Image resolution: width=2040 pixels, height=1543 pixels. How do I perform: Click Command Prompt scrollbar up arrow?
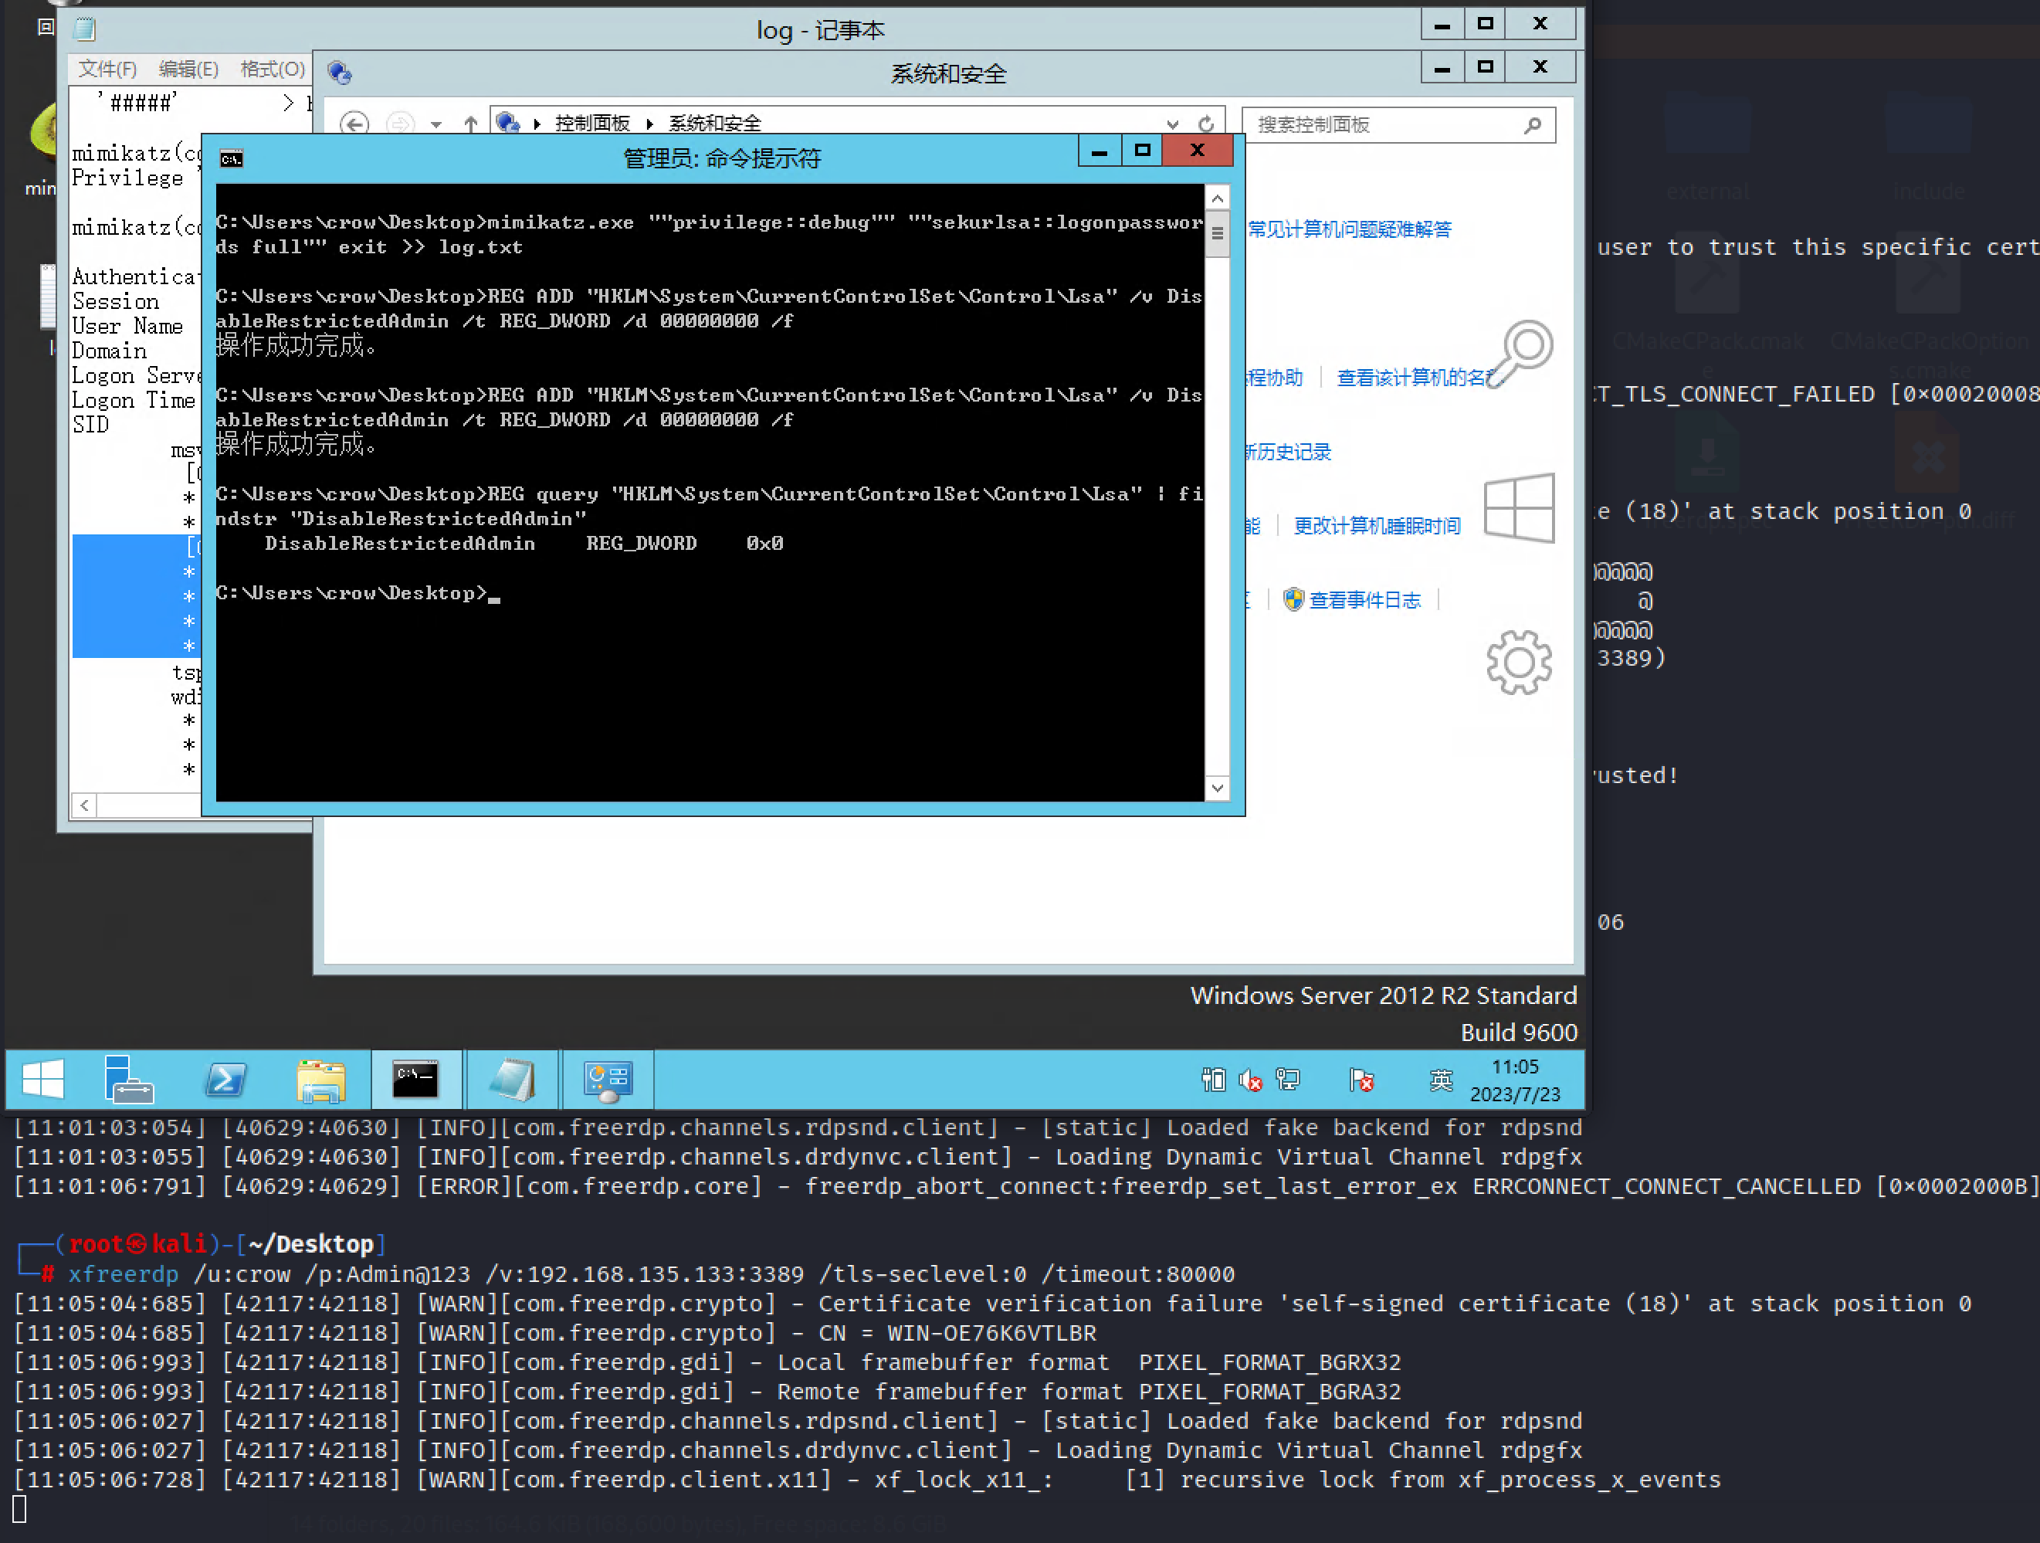[x=1218, y=198]
